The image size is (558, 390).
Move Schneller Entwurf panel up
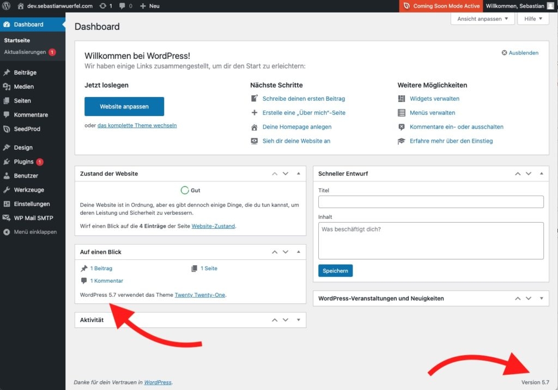[x=518, y=174]
